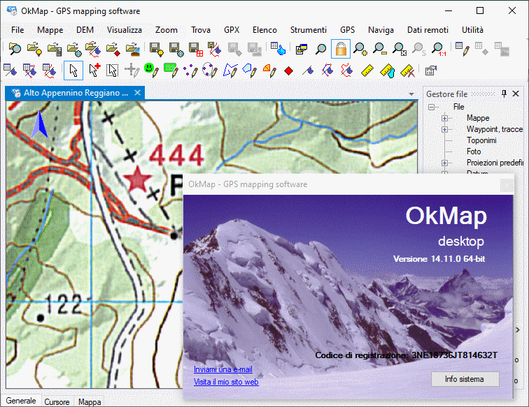Image resolution: width=529 pixels, height=407 pixels.
Task: Expand the Waypoint, tracce tree node
Action: [x=444, y=129]
